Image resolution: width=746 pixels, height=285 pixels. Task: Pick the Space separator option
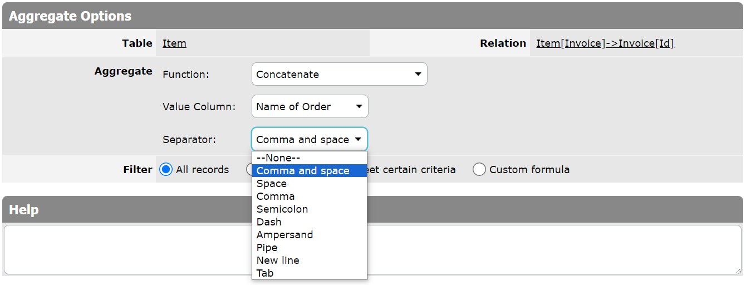click(310, 184)
